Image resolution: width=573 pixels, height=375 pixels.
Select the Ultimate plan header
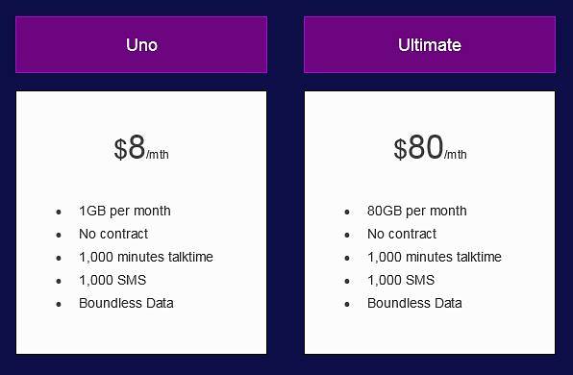(x=430, y=44)
